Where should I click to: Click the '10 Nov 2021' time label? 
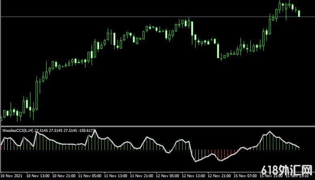pos(12,176)
